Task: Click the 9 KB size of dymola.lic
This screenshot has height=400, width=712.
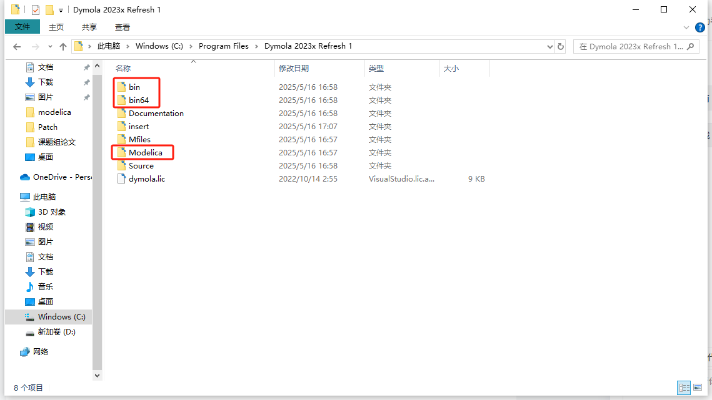Action: tap(476, 179)
